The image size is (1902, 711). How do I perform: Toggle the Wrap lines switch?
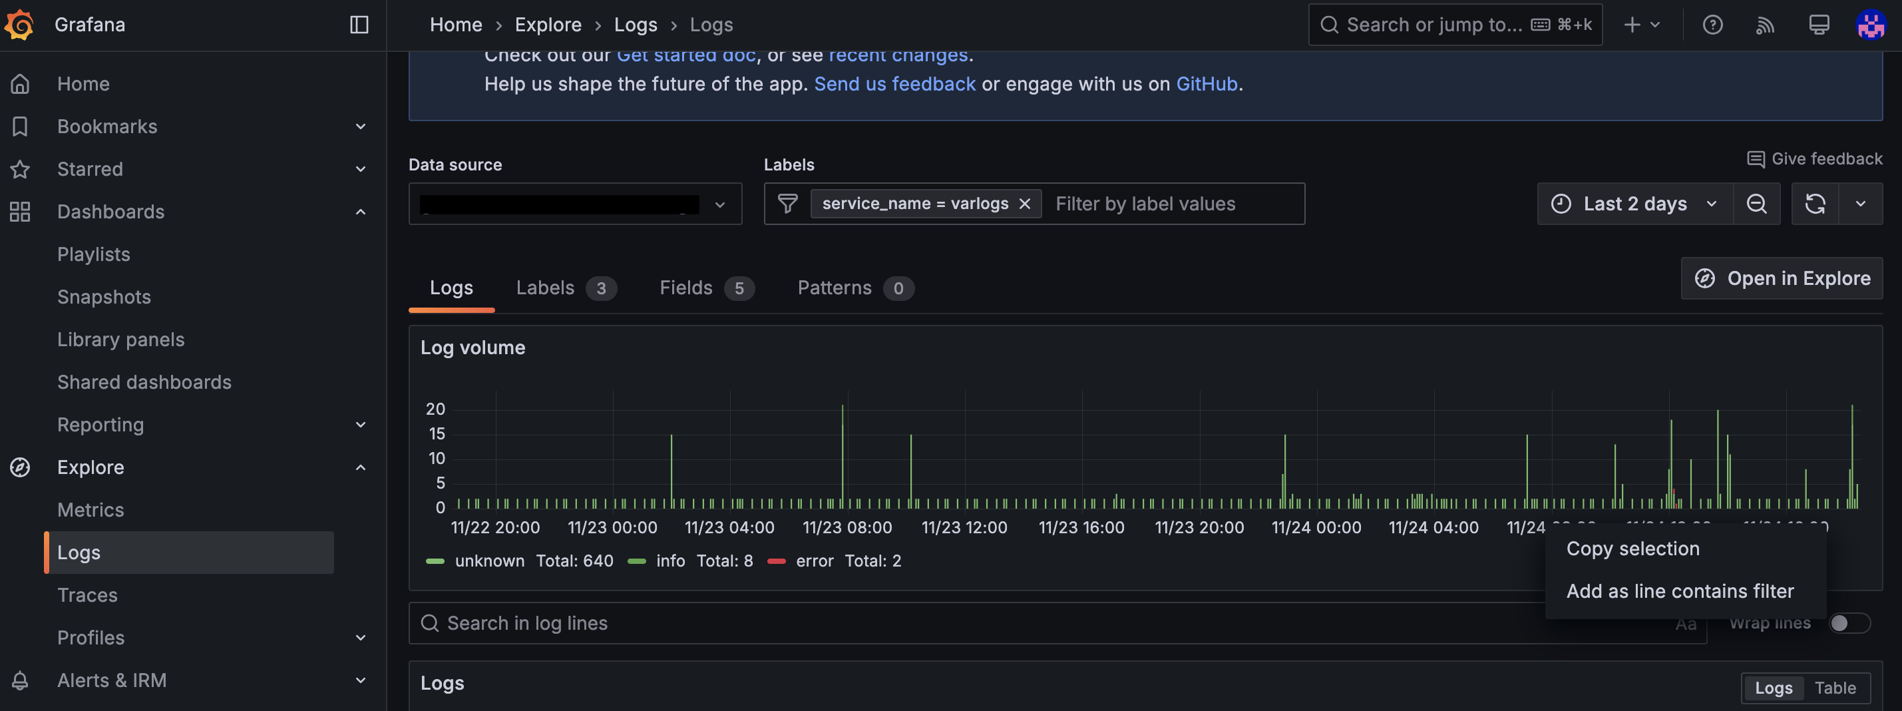pyautogui.click(x=1849, y=623)
